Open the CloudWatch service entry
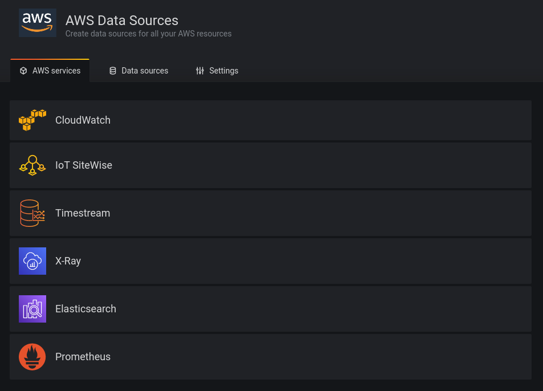Screen dimensions: 543x391 [x=271, y=120]
